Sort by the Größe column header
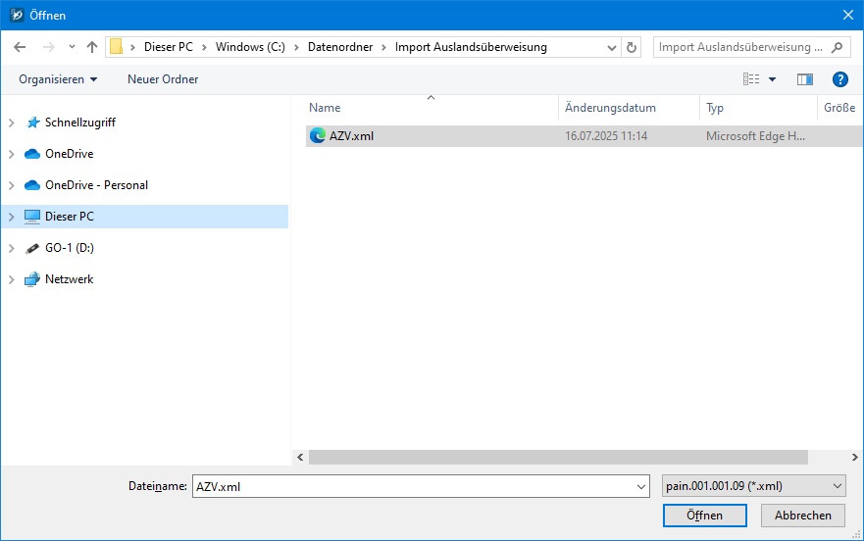Screen dimensions: 864x541 [x=839, y=108]
